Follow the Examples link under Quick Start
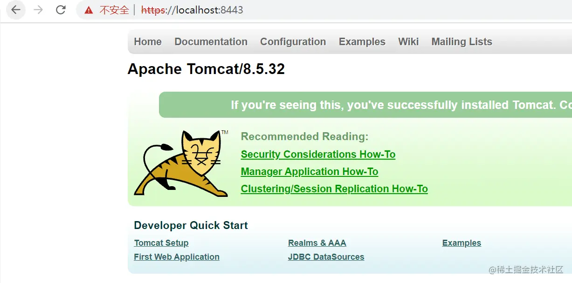The width and height of the screenshot is (572, 283). 462,243
